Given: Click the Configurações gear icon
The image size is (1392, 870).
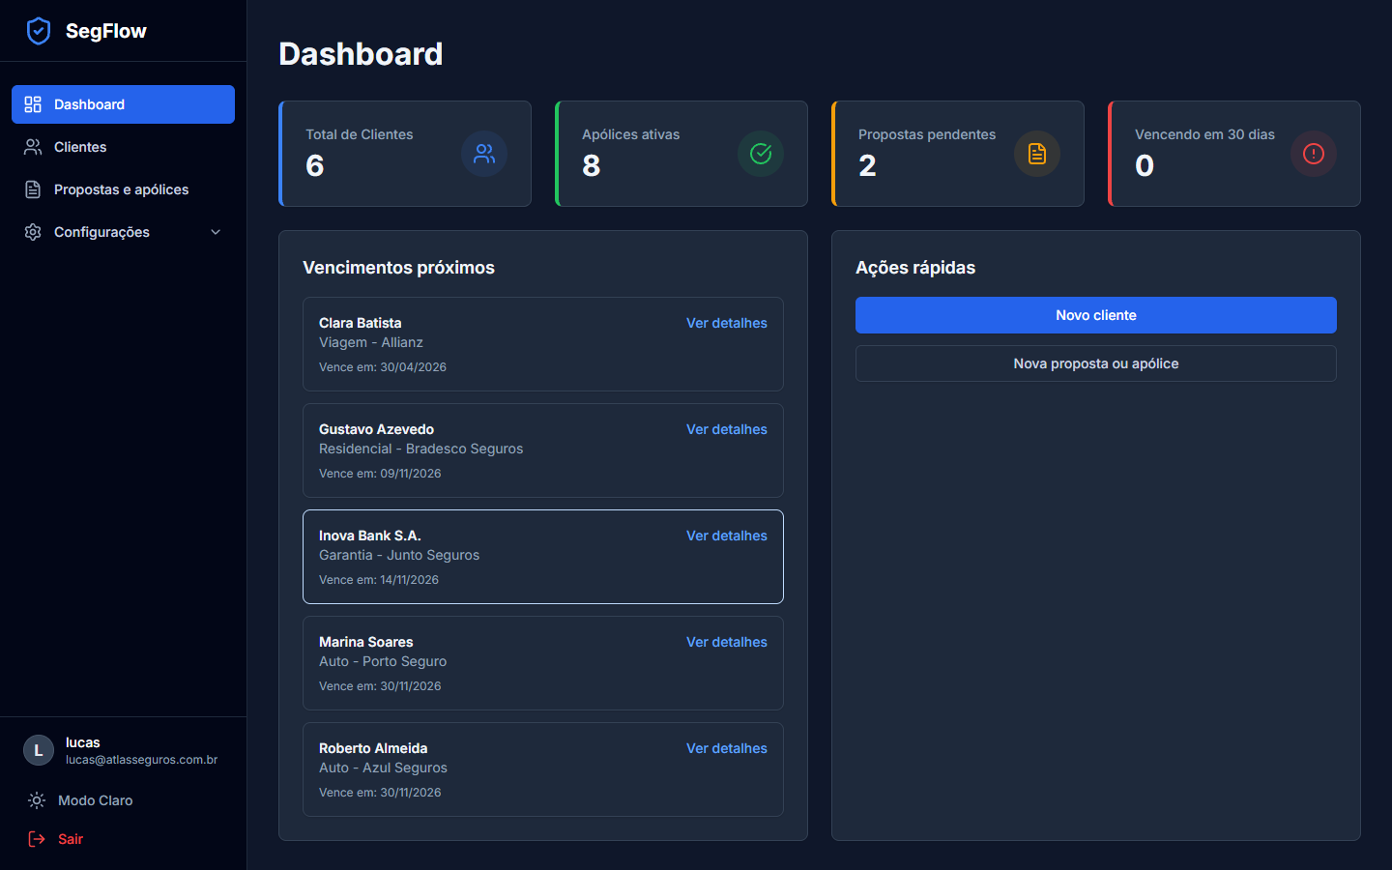Looking at the screenshot, I should point(33,232).
